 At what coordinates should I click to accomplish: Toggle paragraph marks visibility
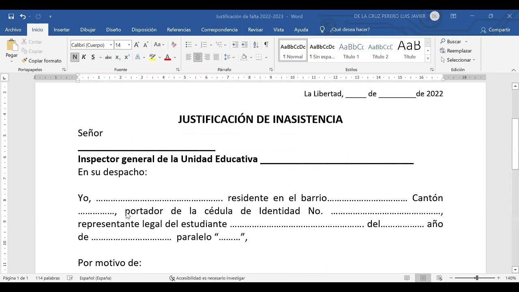[x=266, y=45]
